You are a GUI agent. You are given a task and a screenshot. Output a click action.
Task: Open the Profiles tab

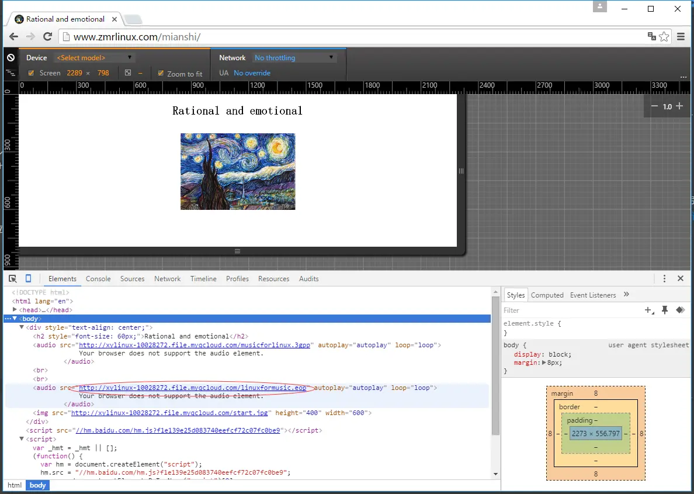(x=237, y=279)
